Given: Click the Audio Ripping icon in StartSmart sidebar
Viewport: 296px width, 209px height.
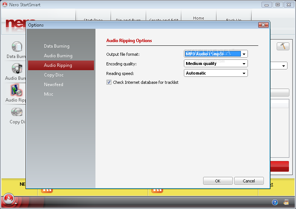Looking at the screenshot, I should 17,90.
